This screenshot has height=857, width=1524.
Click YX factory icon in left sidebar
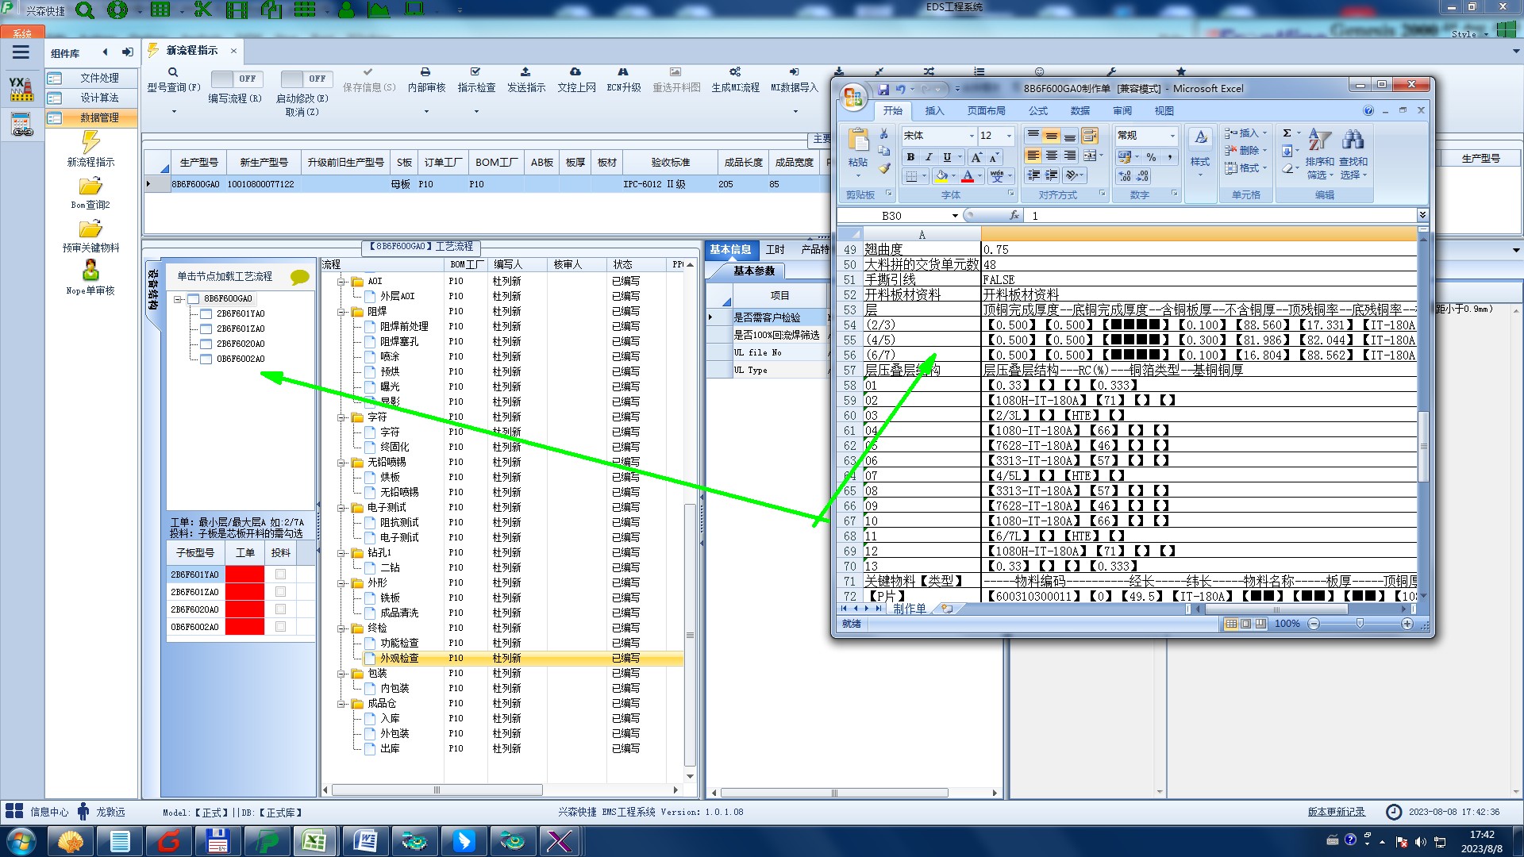click(21, 89)
